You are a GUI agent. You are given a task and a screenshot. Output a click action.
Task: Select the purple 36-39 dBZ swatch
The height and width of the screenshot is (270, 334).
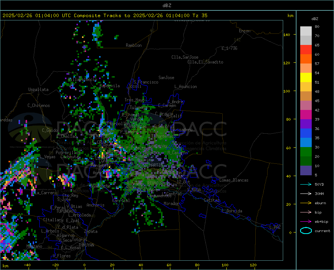(x=306, y=124)
